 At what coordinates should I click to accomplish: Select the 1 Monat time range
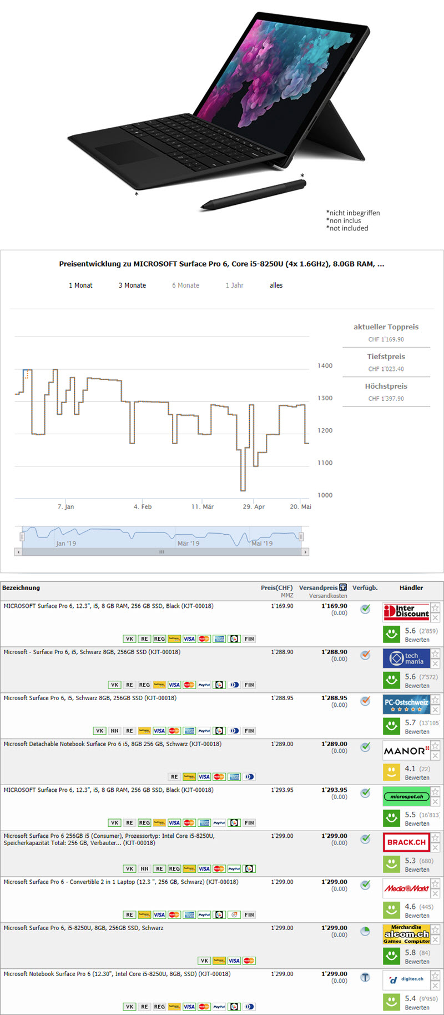[x=80, y=285]
